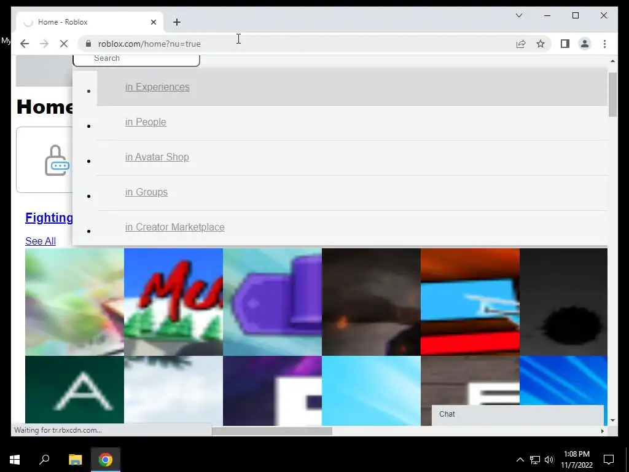The image size is (629, 472).
Task: Open the black spiky blob thumbnail
Action: (563, 302)
